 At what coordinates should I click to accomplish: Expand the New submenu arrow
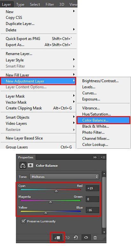[x=74, y=11]
